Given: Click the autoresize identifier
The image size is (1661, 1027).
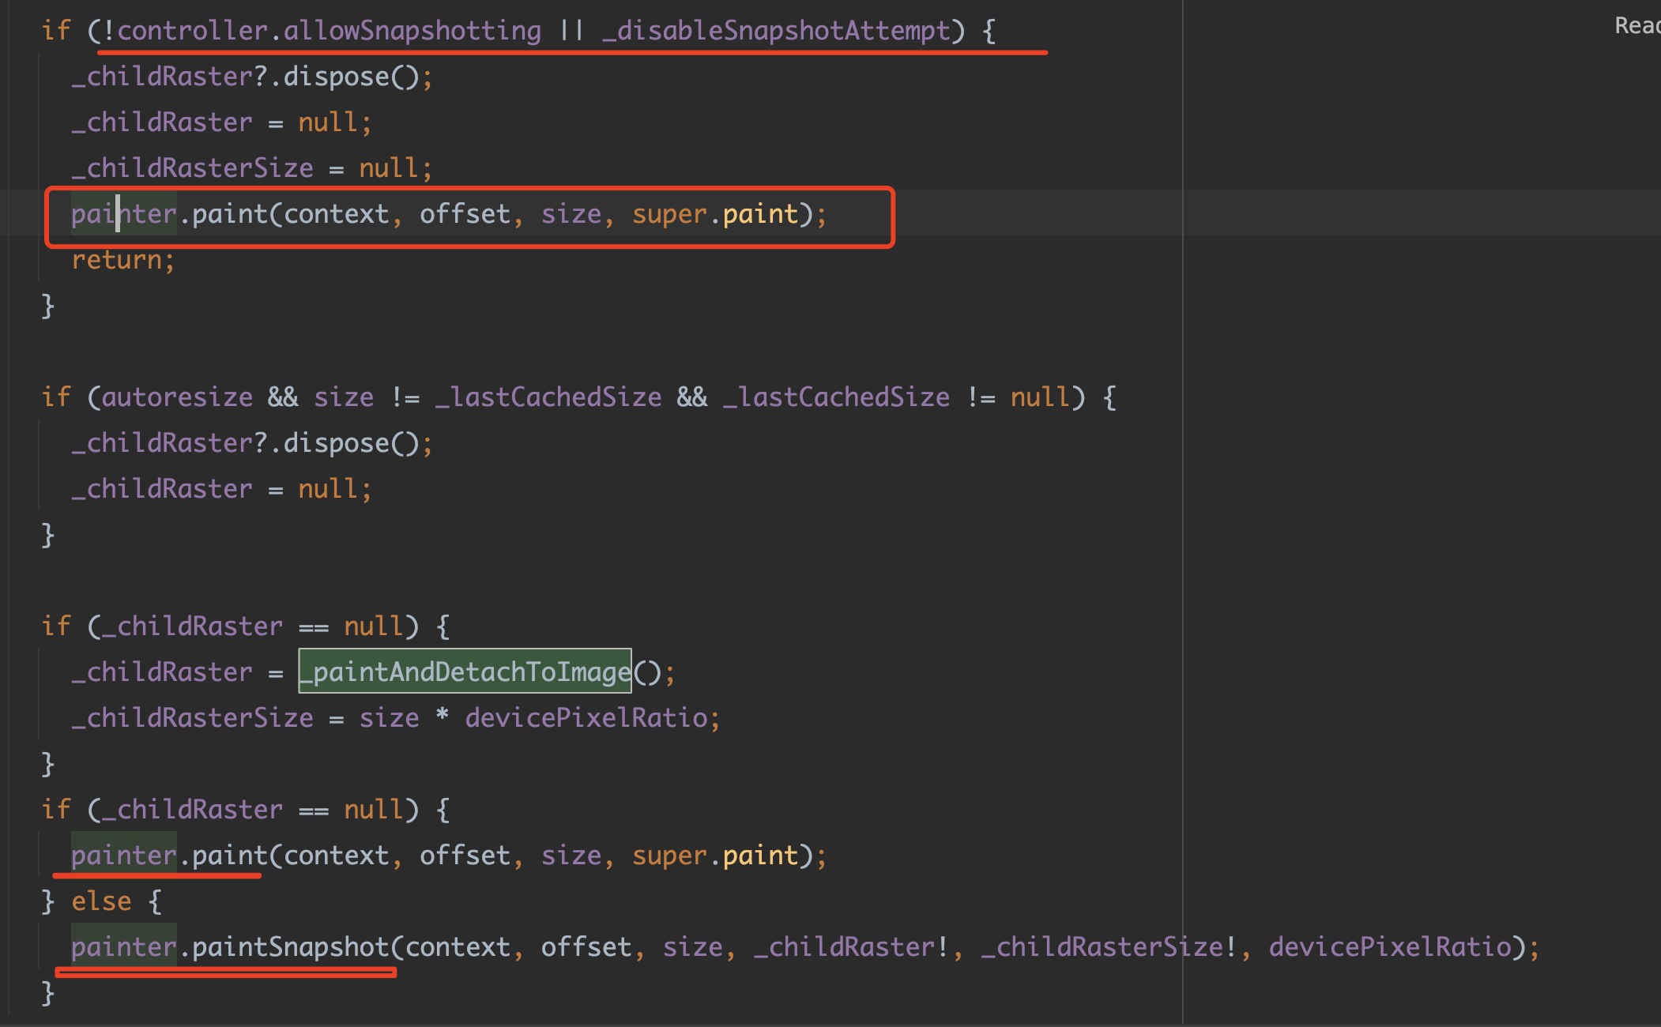Looking at the screenshot, I should click(x=177, y=397).
